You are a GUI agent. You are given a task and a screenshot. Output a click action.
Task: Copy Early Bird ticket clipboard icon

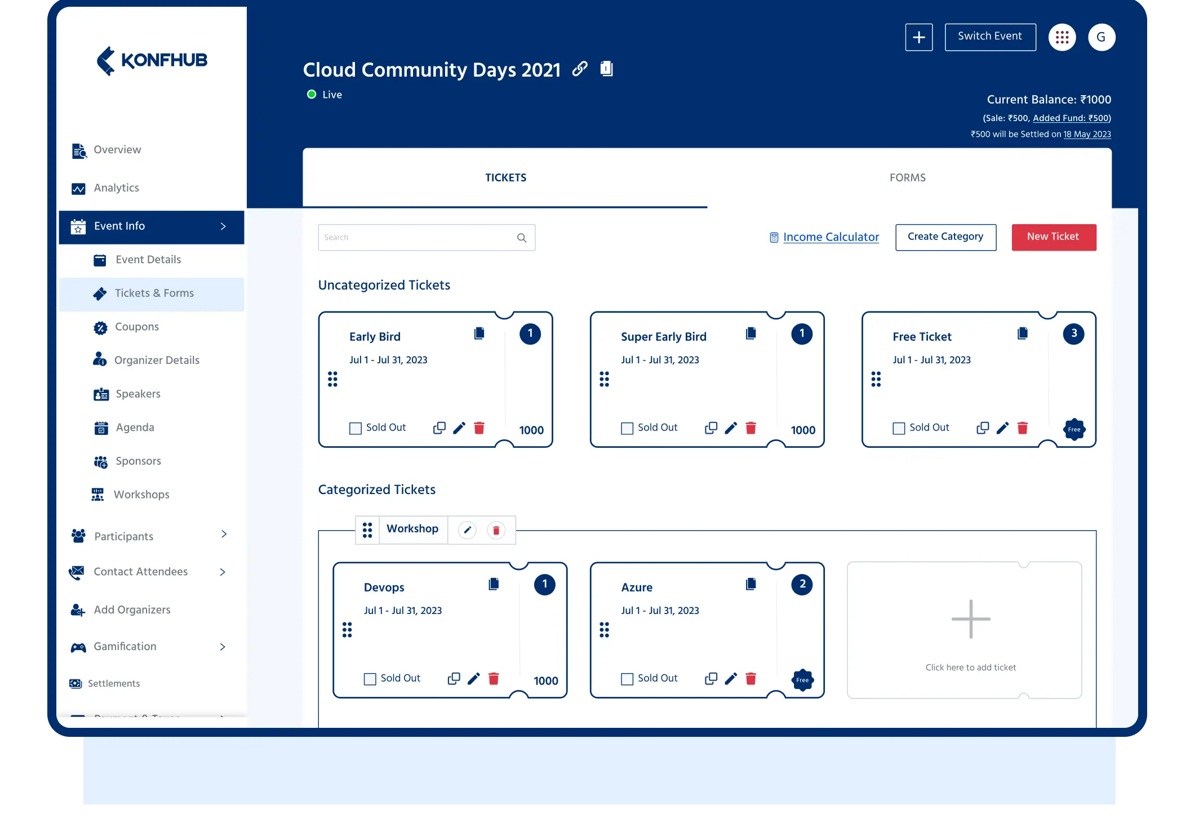pyautogui.click(x=479, y=333)
